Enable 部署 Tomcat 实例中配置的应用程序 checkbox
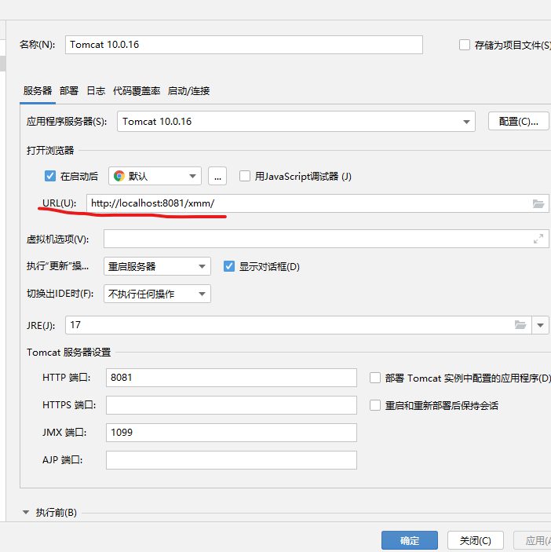This screenshot has height=552, width=551. (375, 378)
